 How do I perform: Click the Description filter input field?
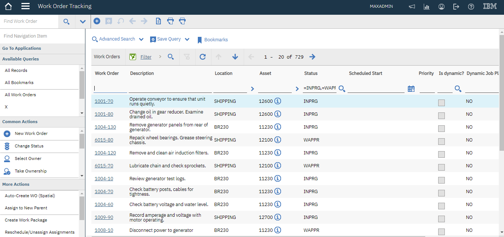click(x=170, y=88)
